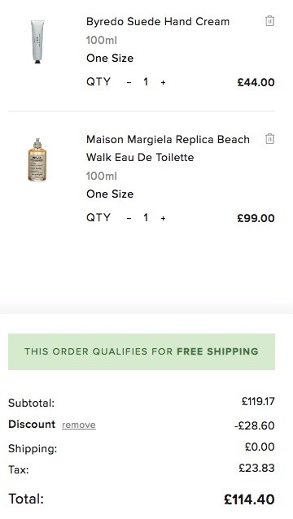Remove Maison Margiela Beach Walk via trash icon
The image size is (293, 519).
[270, 138]
